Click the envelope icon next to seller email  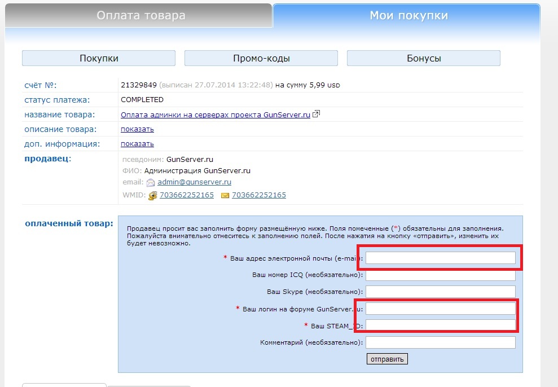[150, 183]
